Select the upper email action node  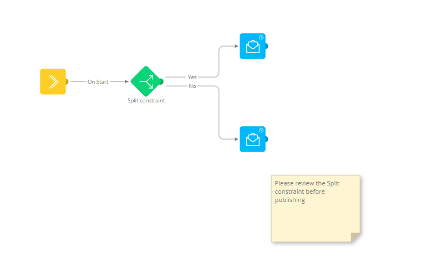click(x=252, y=46)
